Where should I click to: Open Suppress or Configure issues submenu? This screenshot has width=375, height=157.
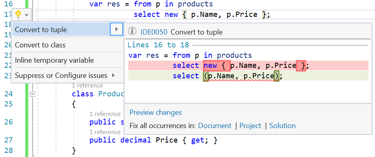(x=68, y=75)
